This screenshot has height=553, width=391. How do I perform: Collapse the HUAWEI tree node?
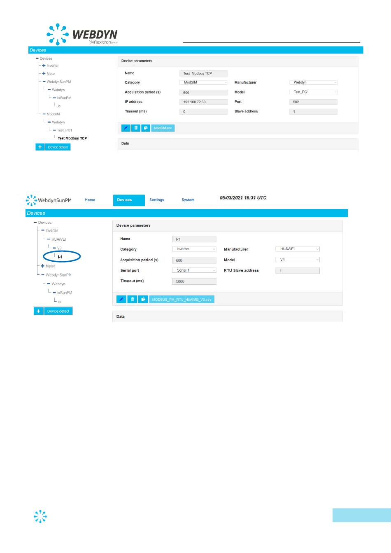click(48, 239)
